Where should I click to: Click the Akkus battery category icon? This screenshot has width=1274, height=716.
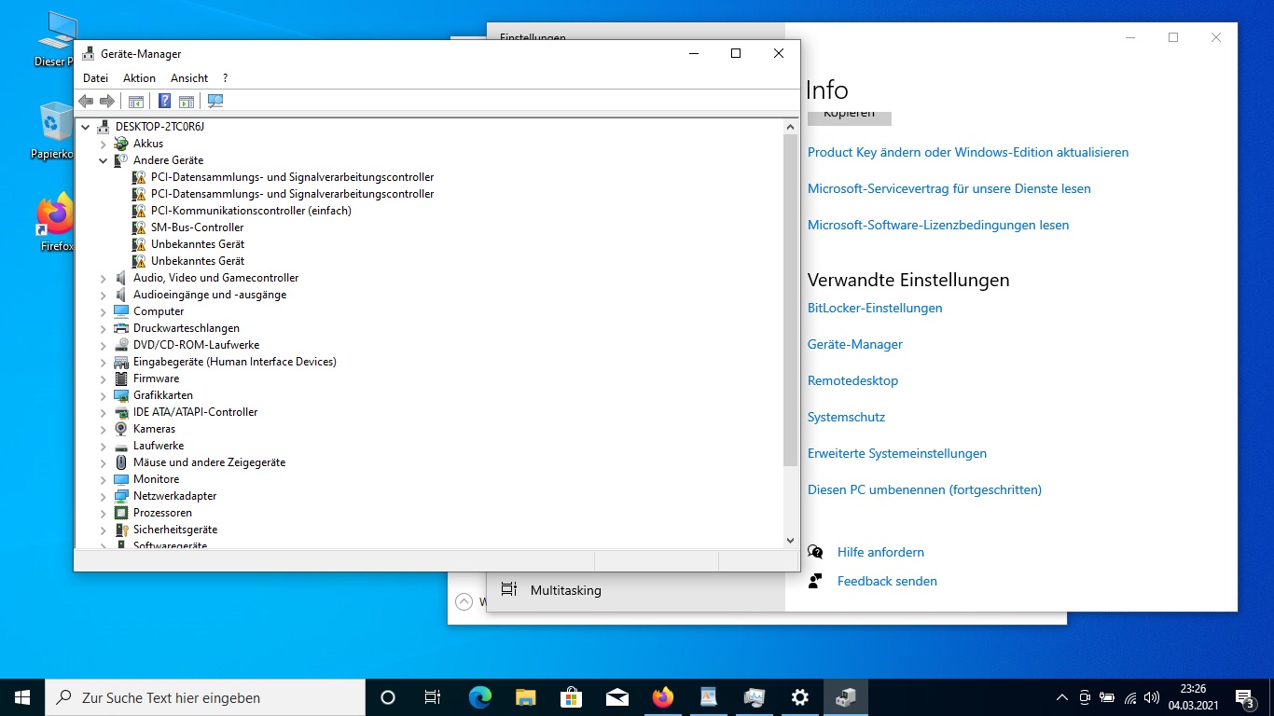click(121, 144)
